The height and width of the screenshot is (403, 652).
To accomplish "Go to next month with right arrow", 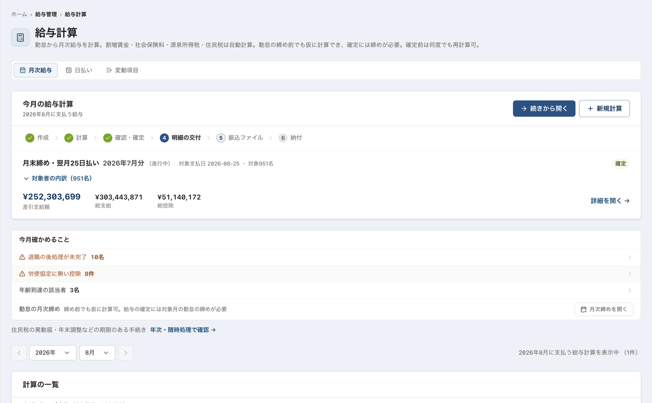I will click(126, 353).
